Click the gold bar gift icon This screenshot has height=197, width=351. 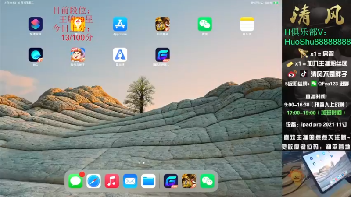tap(290, 64)
